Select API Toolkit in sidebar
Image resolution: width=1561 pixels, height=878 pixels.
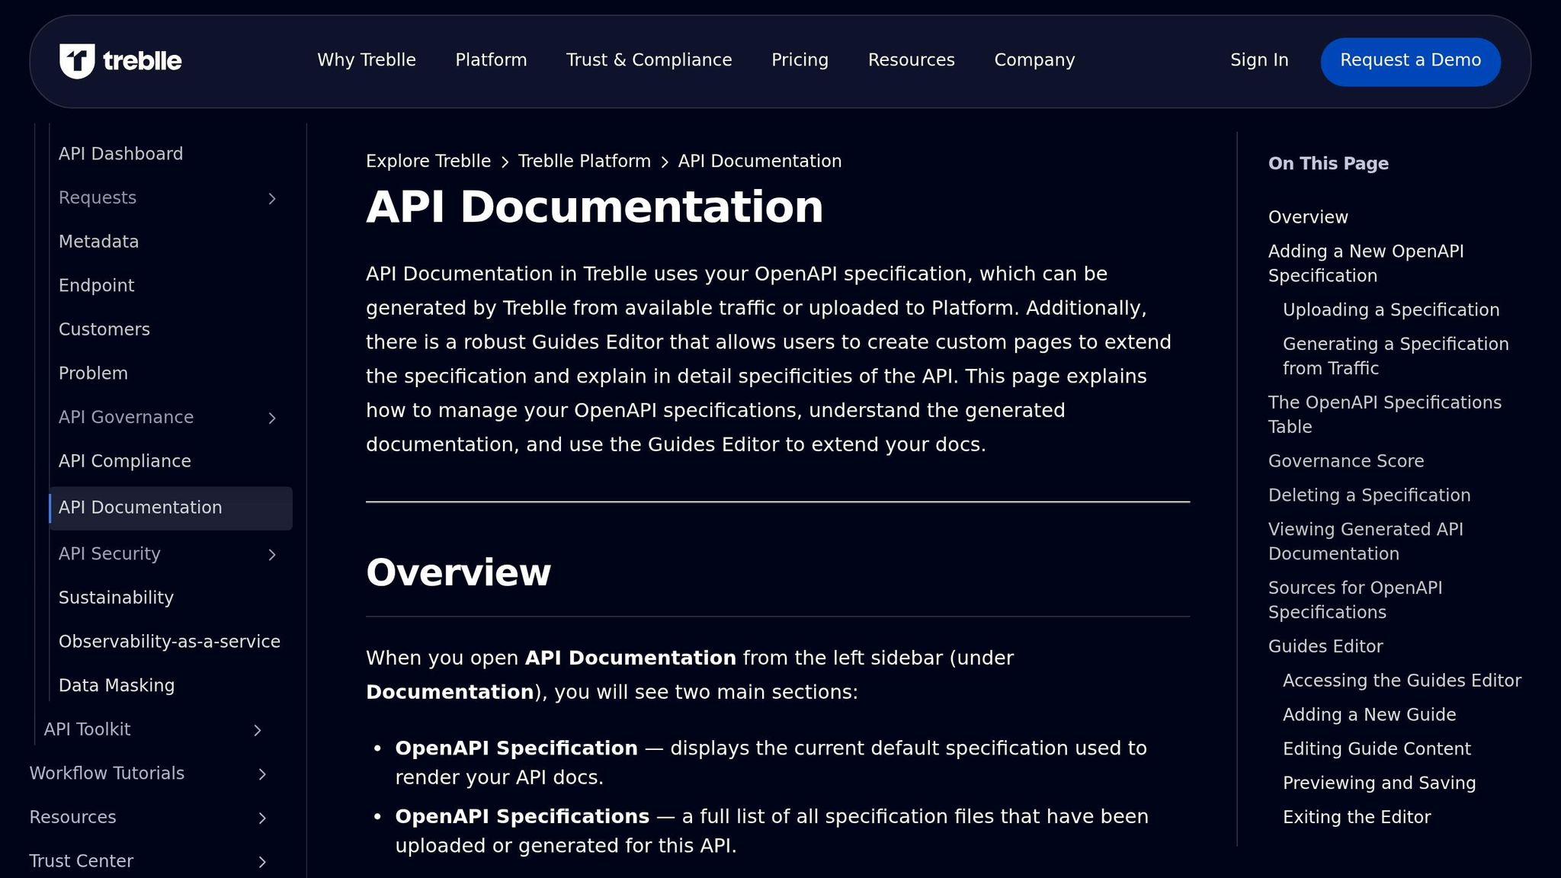87,730
